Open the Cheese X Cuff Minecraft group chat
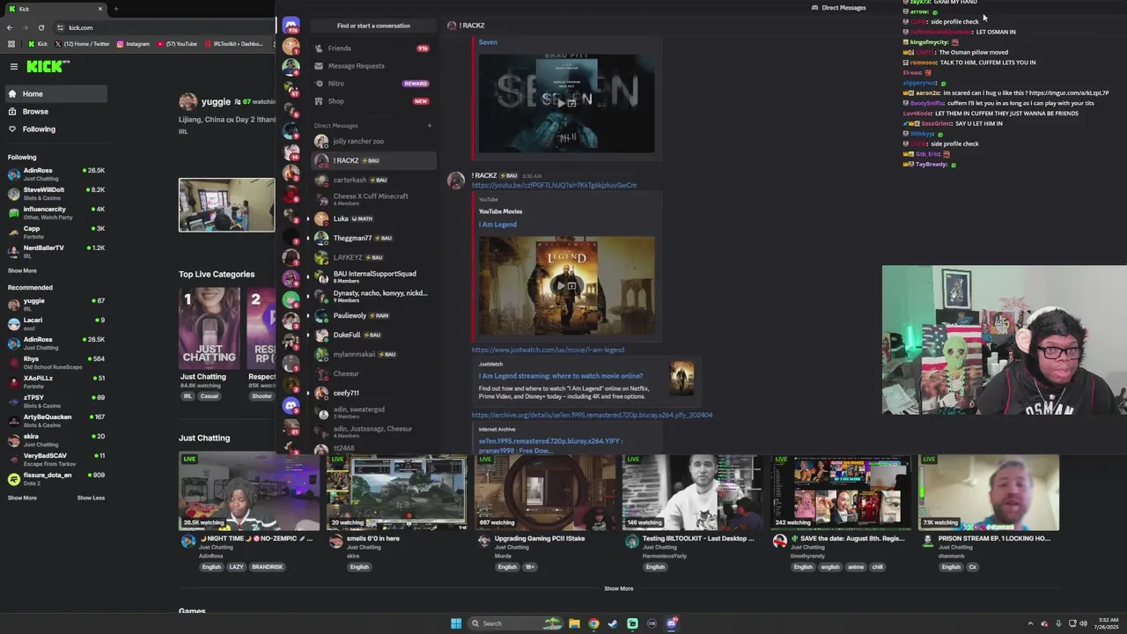The width and height of the screenshot is (1127, 634). pos(374,199)
